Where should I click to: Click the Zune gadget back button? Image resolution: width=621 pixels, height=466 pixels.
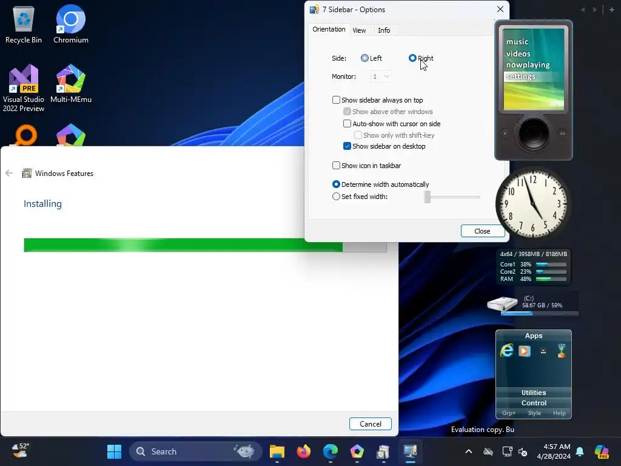(x=505, y=133)
